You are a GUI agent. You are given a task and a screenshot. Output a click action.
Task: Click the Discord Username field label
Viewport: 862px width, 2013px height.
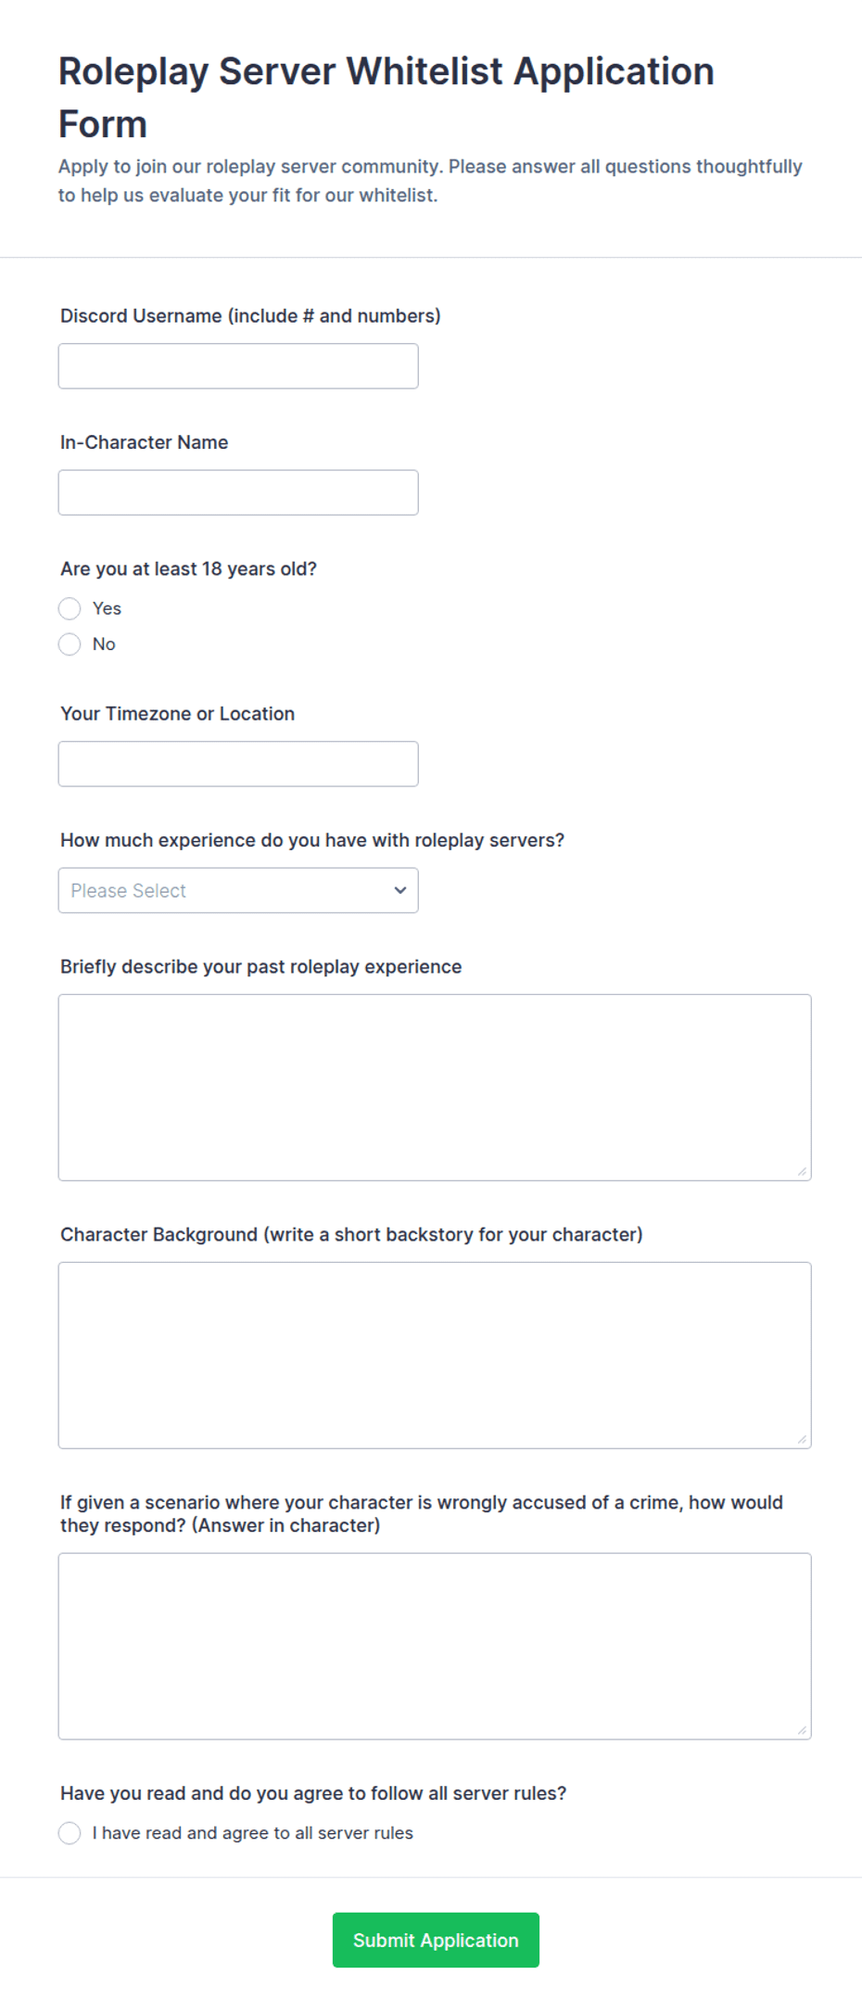point(250,316)
